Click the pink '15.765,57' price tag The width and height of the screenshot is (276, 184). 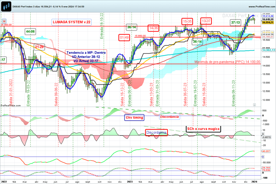(268, 37)
